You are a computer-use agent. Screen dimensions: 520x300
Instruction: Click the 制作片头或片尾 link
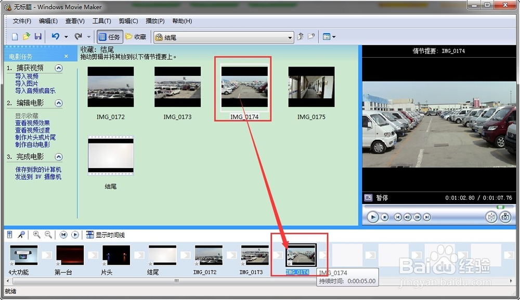click(35, 138)
